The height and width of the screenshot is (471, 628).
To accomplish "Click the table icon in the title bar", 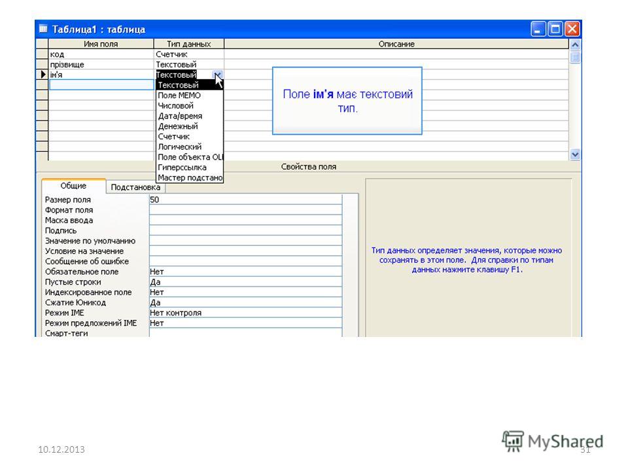I will (43, 29).
